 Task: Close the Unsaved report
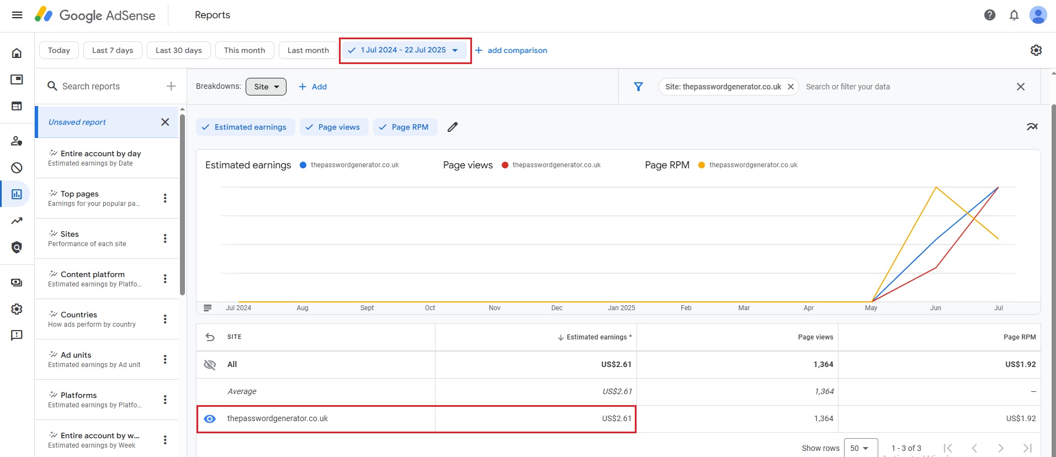[x=165, y=122]
